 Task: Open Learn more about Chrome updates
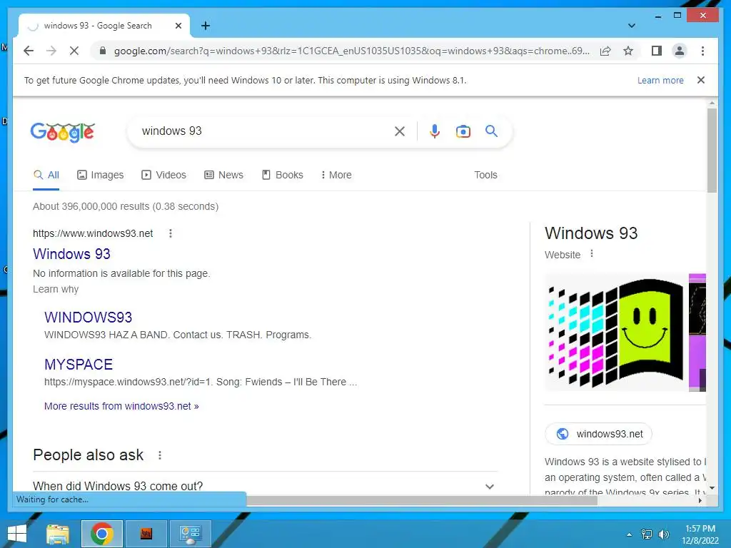click(x=660, y=80)
